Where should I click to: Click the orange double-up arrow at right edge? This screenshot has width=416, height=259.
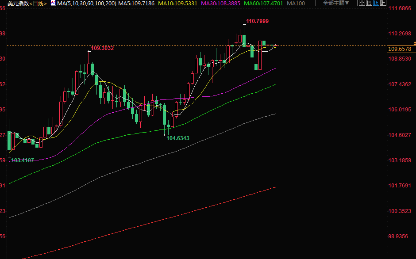(x=414, y=42)
